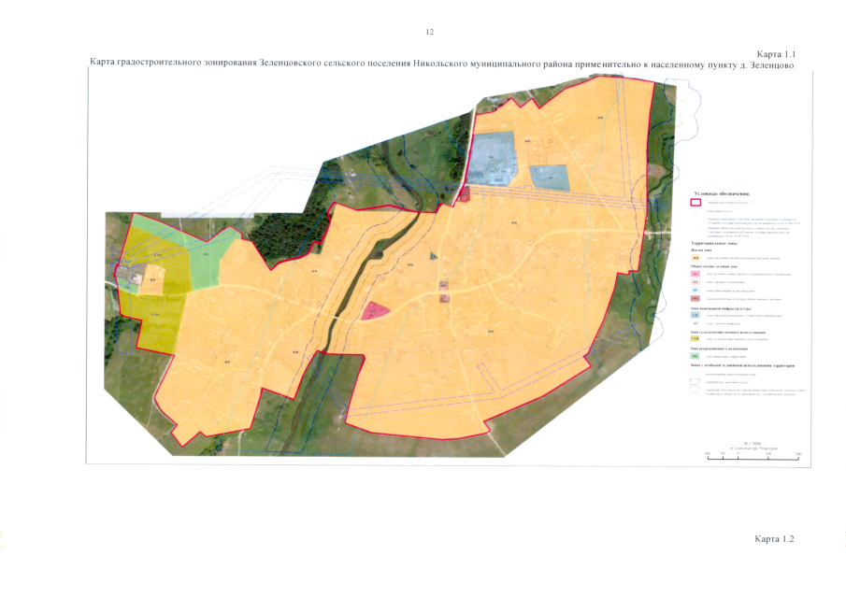
Task: Click the green recreational zone legend swatch
Action: pyautogui.click(x=695, y=356)
